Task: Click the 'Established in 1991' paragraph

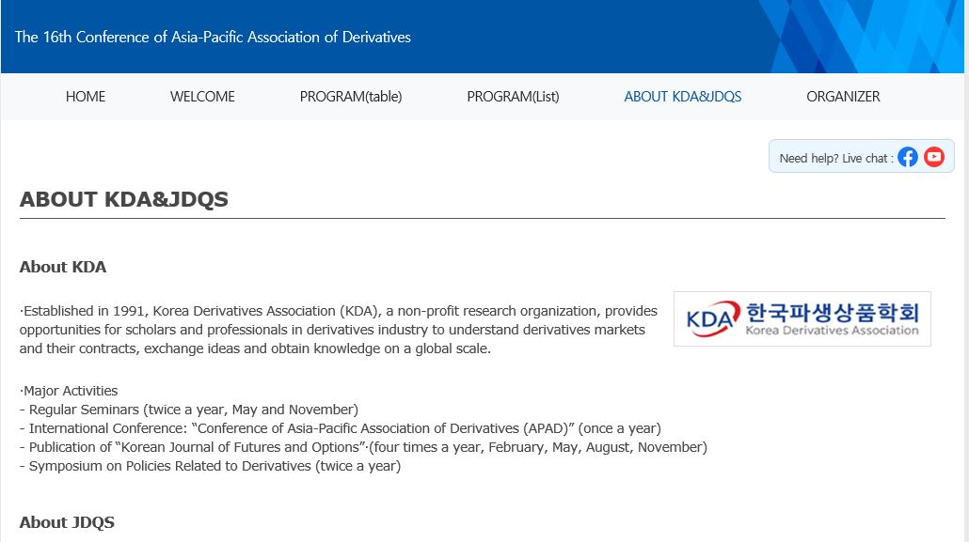Action: click(x=339, y=330)
